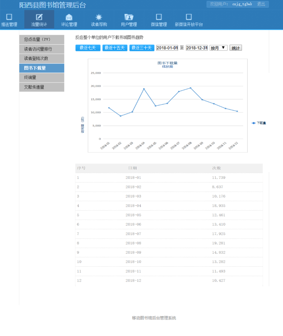The width and height of the screenshot is (283, 336).
Task: Click the count value 11,739
Action: coord(219,178)
